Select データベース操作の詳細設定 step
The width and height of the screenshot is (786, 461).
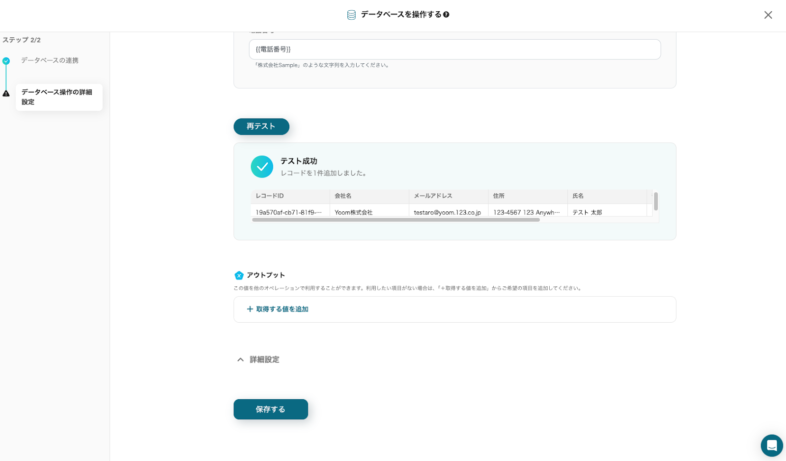coord(59,97)
